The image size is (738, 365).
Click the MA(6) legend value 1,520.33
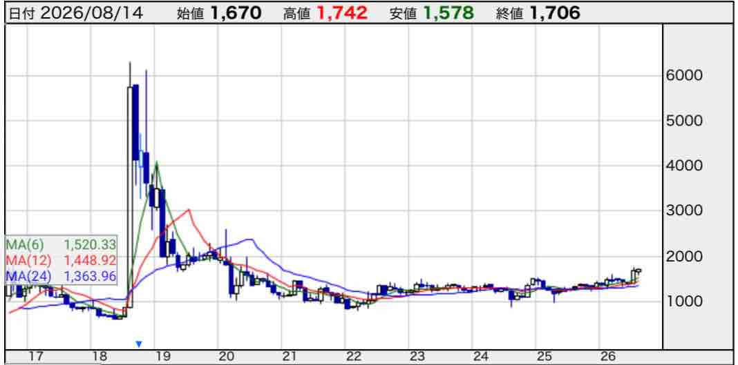90,245
